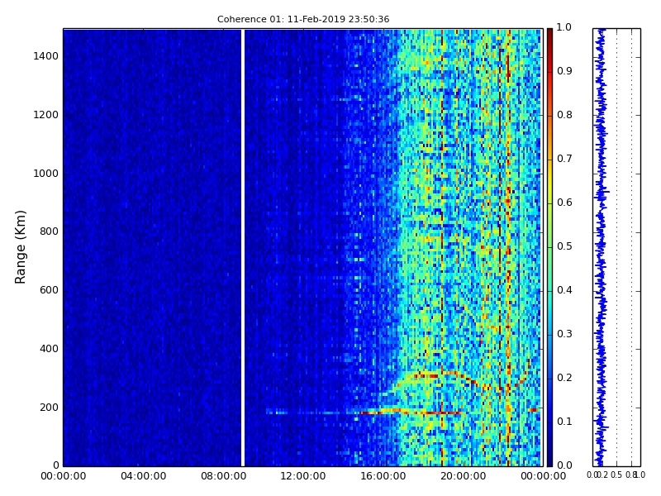The width and height of the screenshot is (661, 496).
Task: Click the dark red top of colorbar
Action: pos(549,36)
